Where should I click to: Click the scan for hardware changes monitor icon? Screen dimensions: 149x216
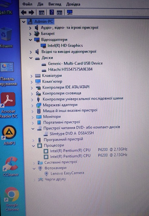click(x=70, y=12)
